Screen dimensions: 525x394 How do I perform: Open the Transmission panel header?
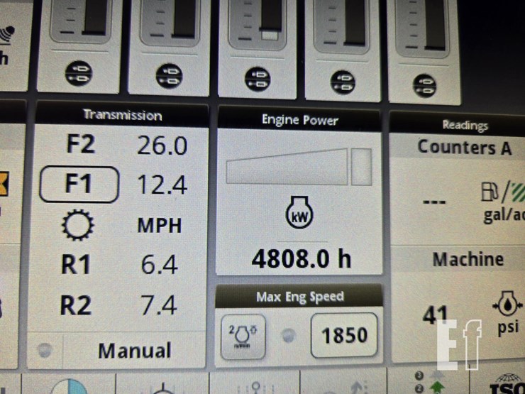(122, 115)
